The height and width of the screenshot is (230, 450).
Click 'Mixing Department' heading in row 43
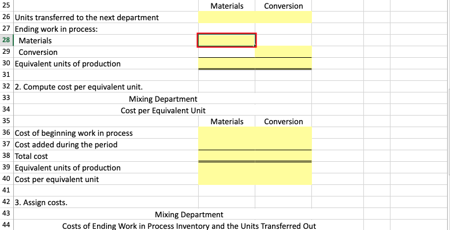pos(189,214)
